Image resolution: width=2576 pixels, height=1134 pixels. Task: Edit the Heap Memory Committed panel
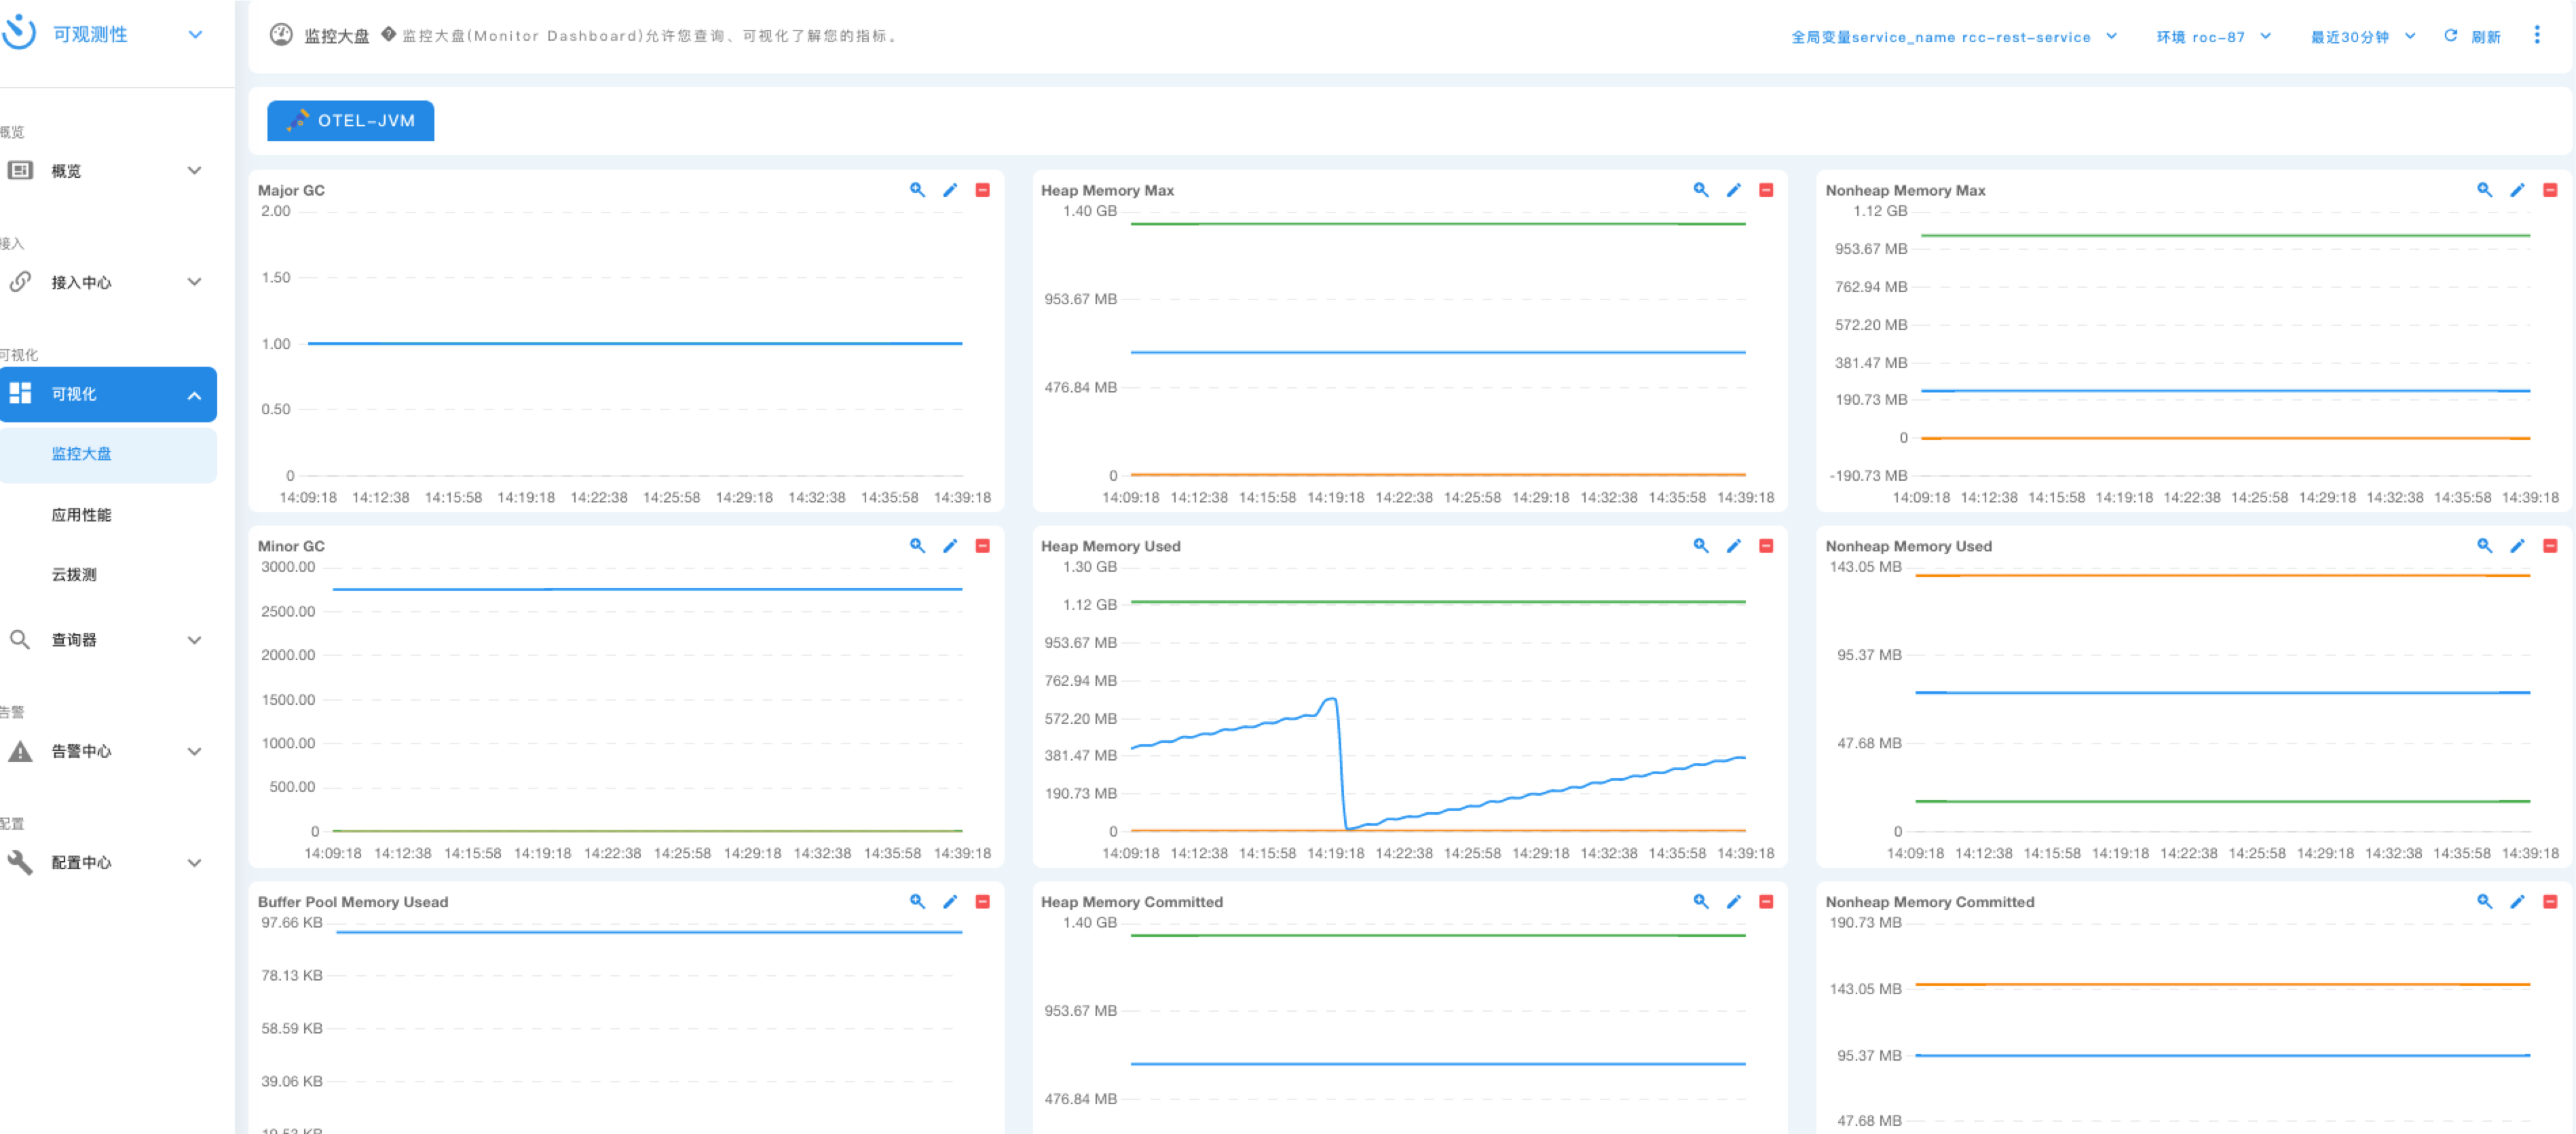pos(1734,902)
